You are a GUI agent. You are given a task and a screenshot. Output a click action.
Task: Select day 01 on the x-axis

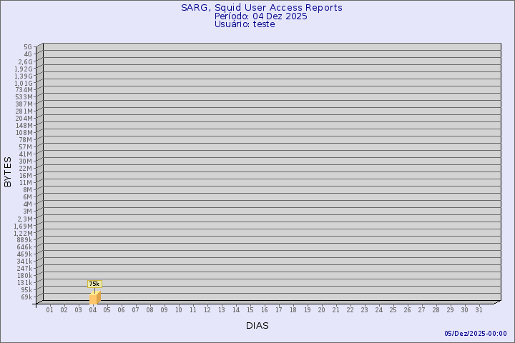[50, 309]
